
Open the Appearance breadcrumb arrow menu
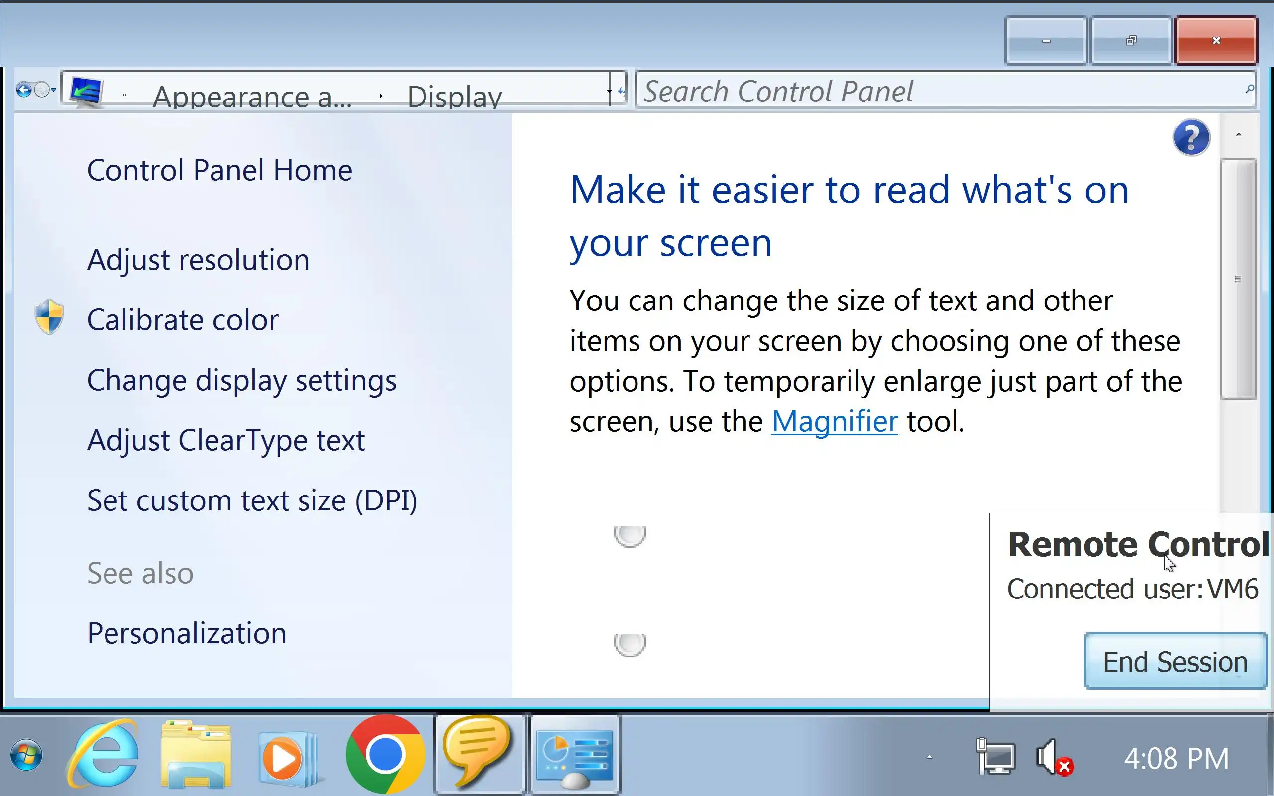(x=381, y=96)
